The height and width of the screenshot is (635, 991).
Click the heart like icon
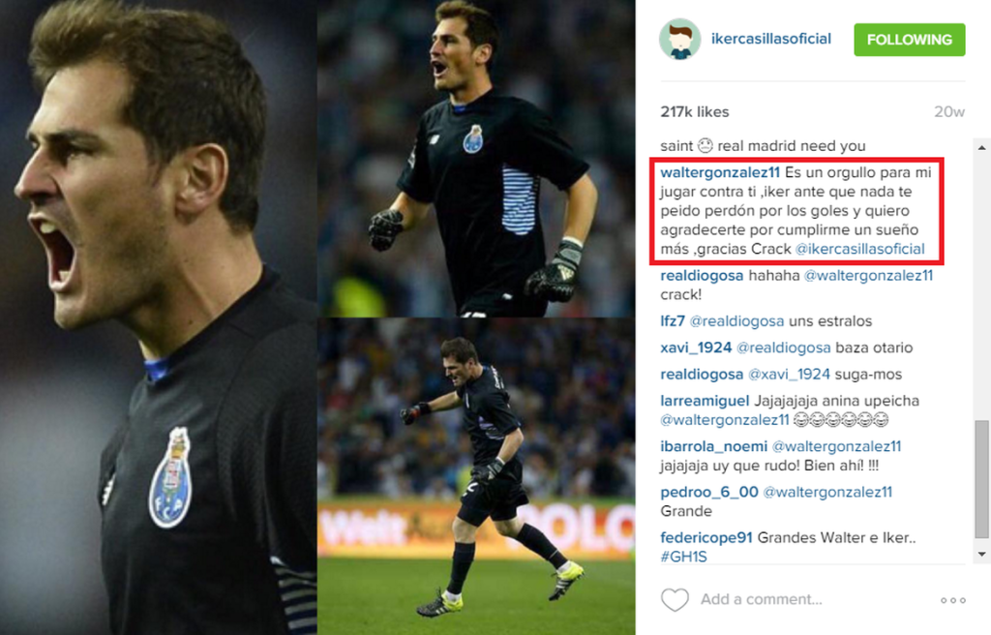[675, 599]
